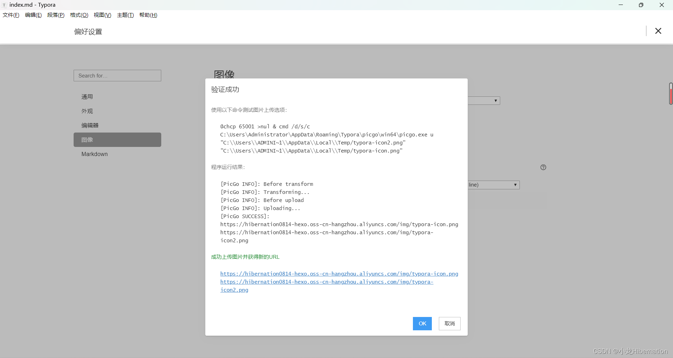Select the 图像 settings section

[x=88, y=140]
